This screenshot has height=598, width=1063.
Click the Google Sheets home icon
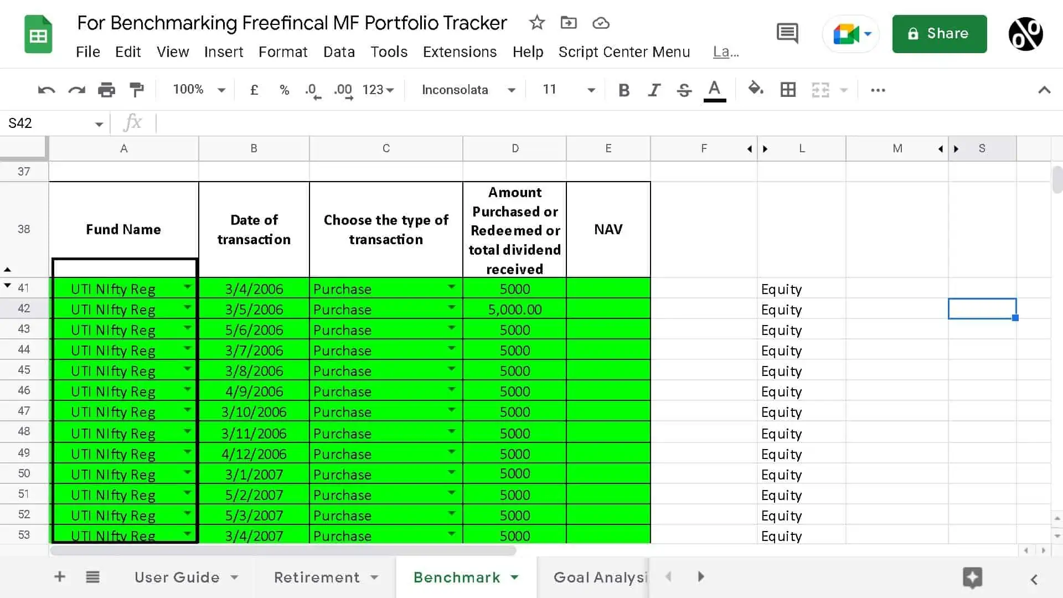click(x=38, y=35)
